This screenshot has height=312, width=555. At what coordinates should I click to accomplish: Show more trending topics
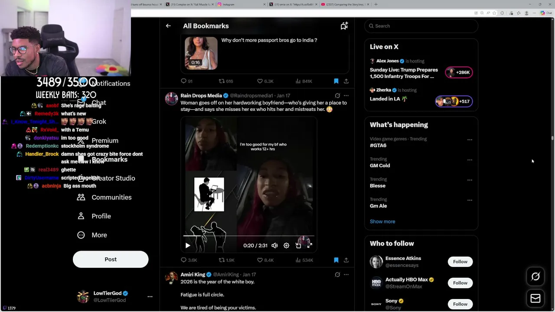382,221
